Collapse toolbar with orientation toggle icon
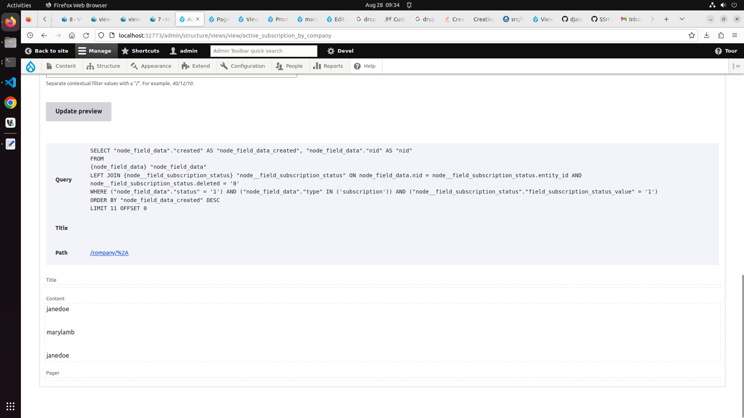This screenshot has height=418, width=744. [736, 66]
